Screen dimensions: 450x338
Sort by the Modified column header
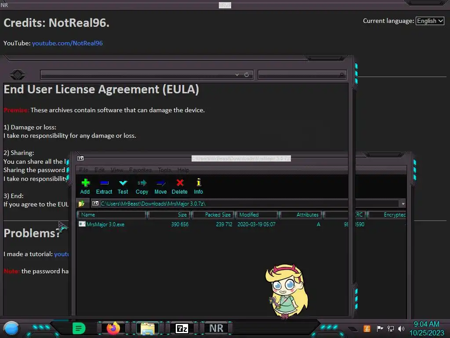point(257,215)
